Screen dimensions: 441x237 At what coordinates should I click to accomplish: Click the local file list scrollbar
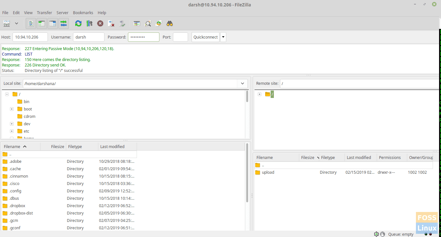click(x=247, y=173)
